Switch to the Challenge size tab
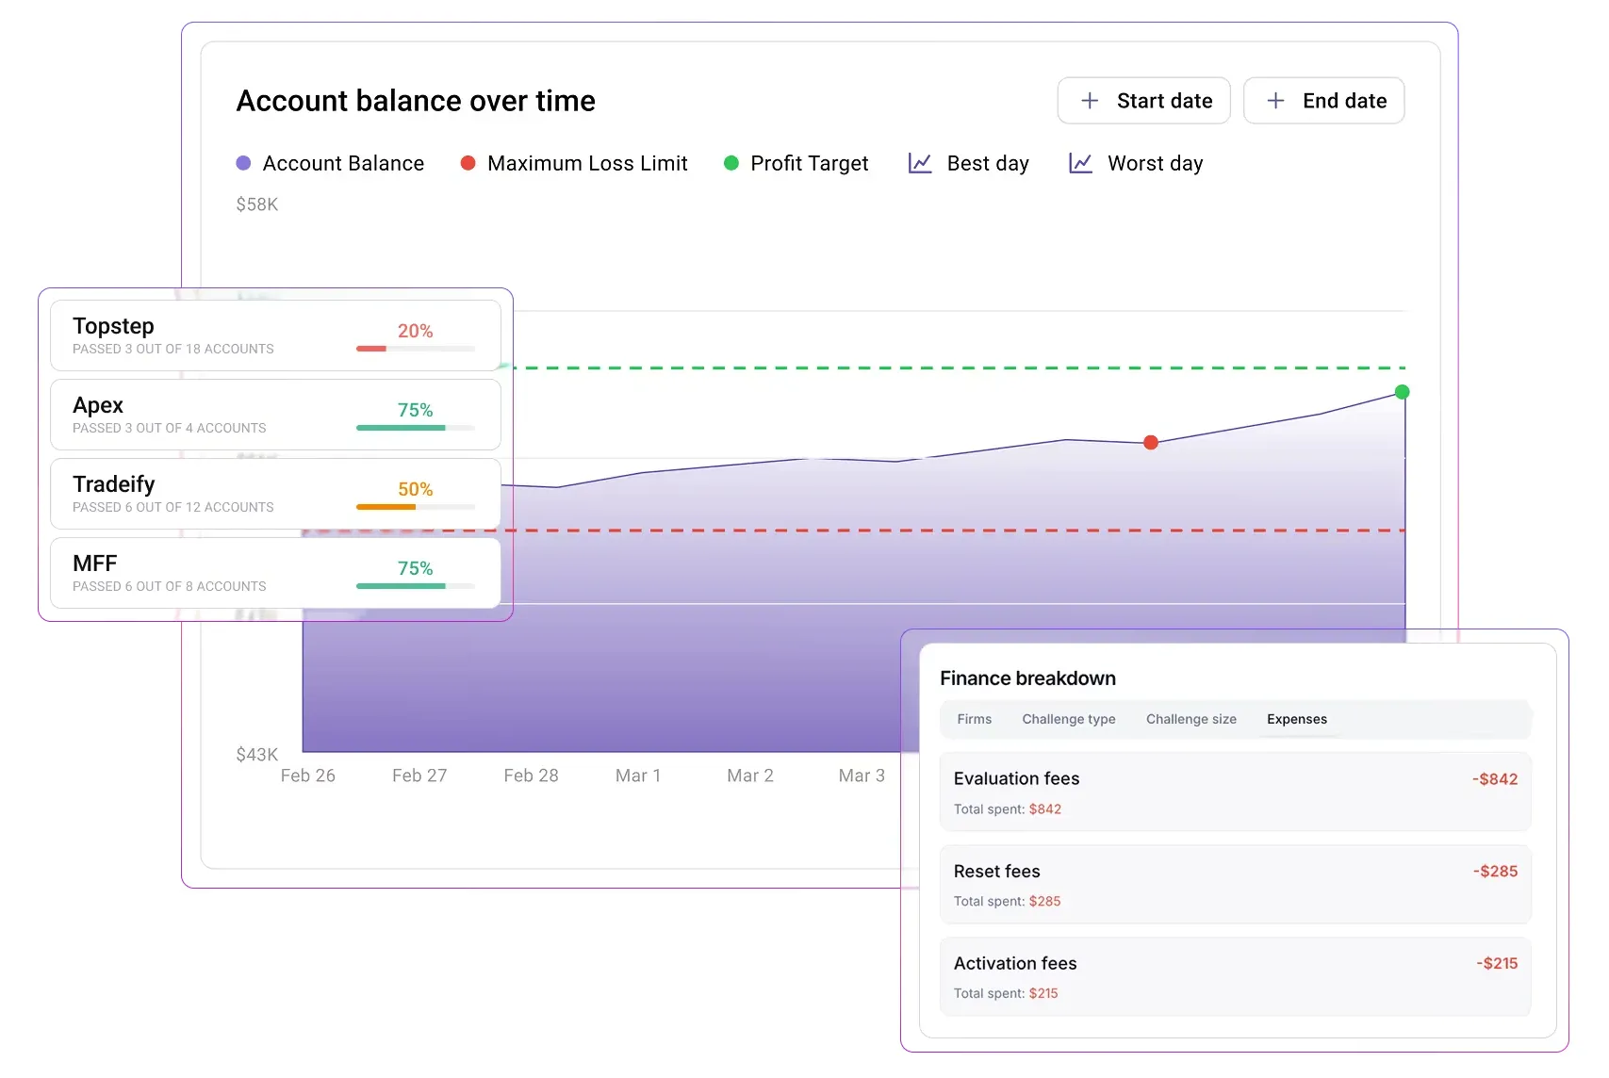This screenshot has width=1609, height=1078. 1190,719
